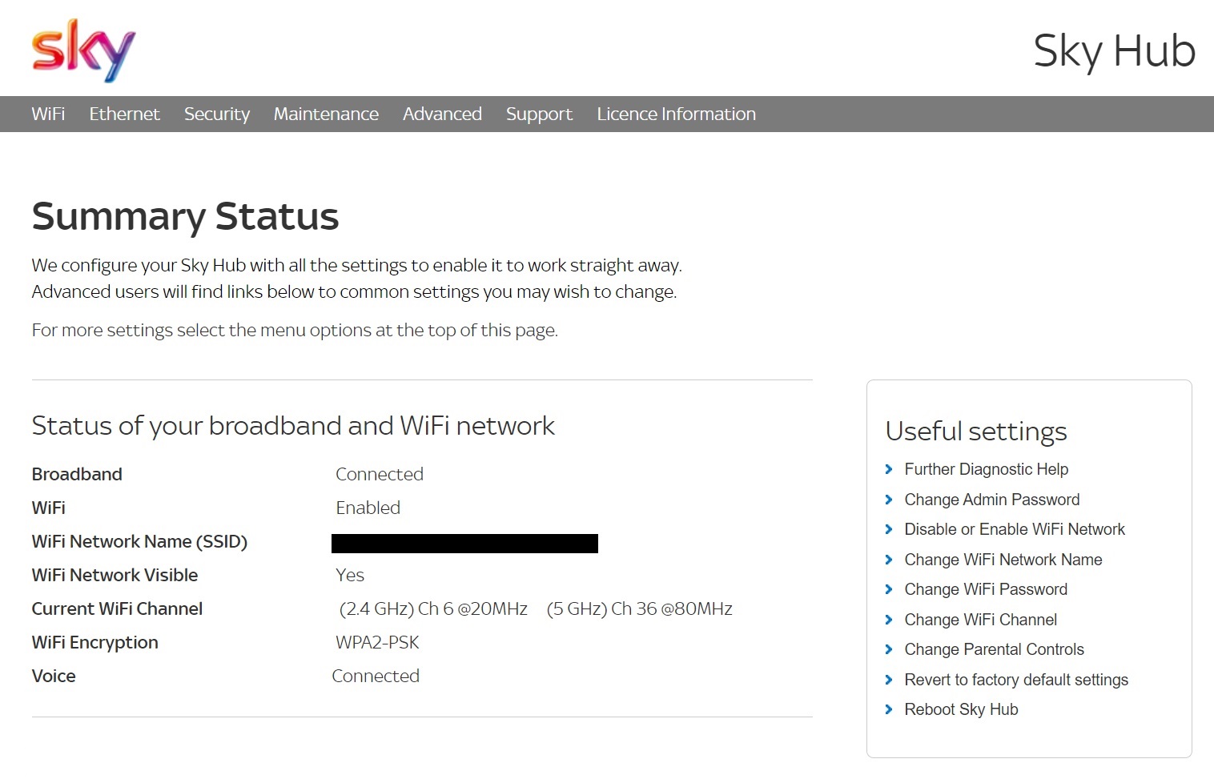
Task: Click the chevron beside Change WiFi Password
Action: pos(890,590)
